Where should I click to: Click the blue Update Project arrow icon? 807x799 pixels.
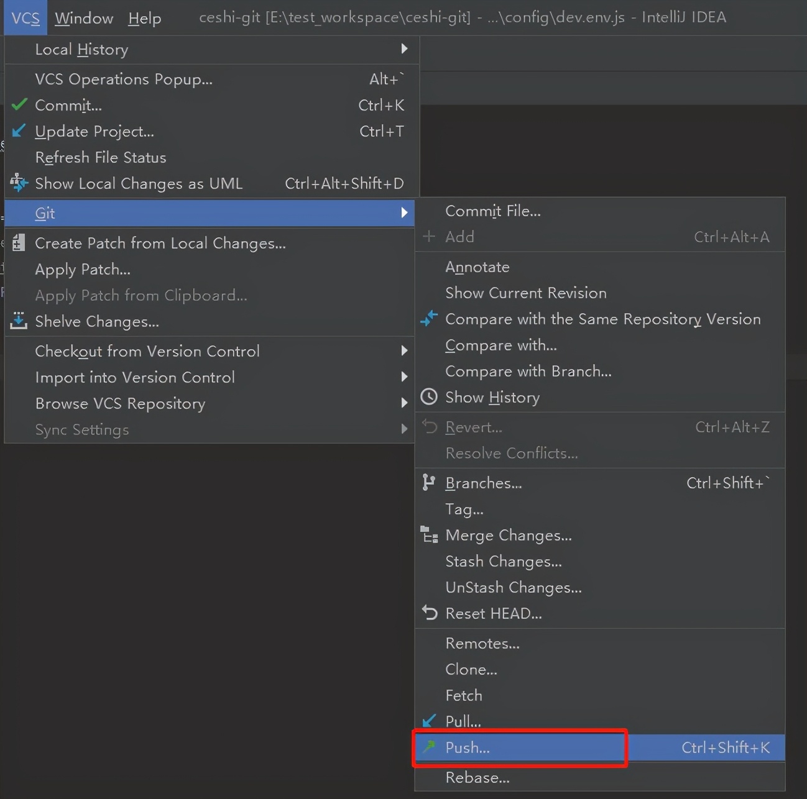[x=19, y=130]
